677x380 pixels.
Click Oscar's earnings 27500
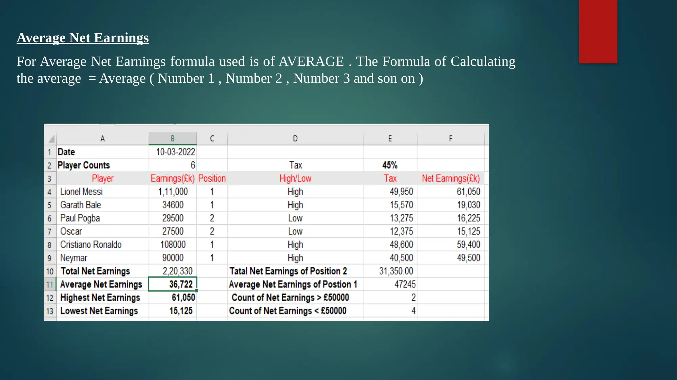173,231
